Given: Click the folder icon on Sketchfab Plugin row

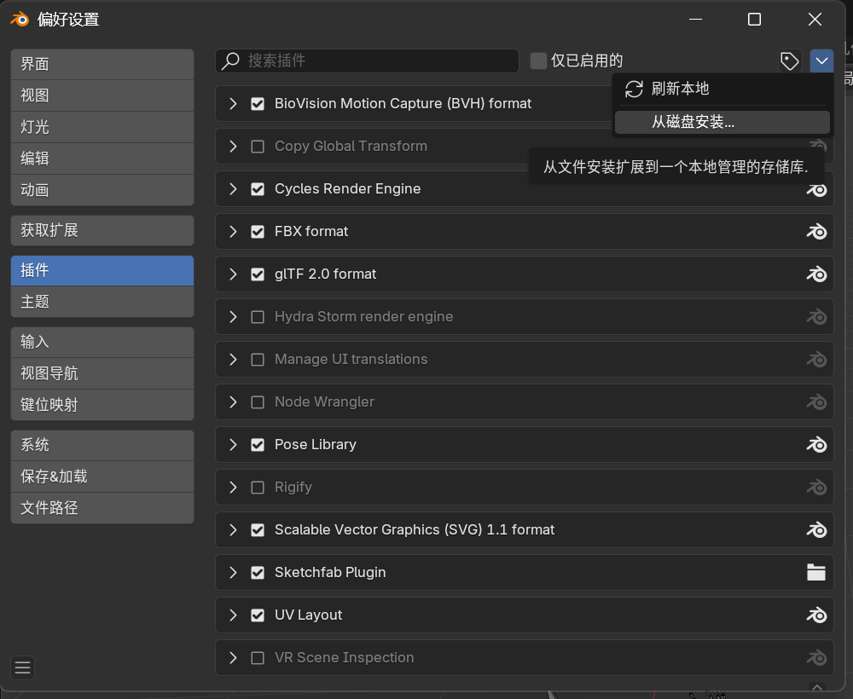Looking at the screenshot, I should click(x=816, y=572).
